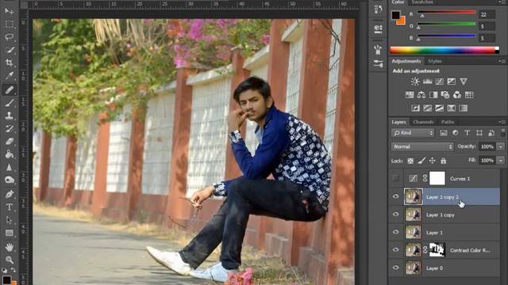508x285 pixels.
Task: Add a Selective Color adjustment
Action: 452,108
